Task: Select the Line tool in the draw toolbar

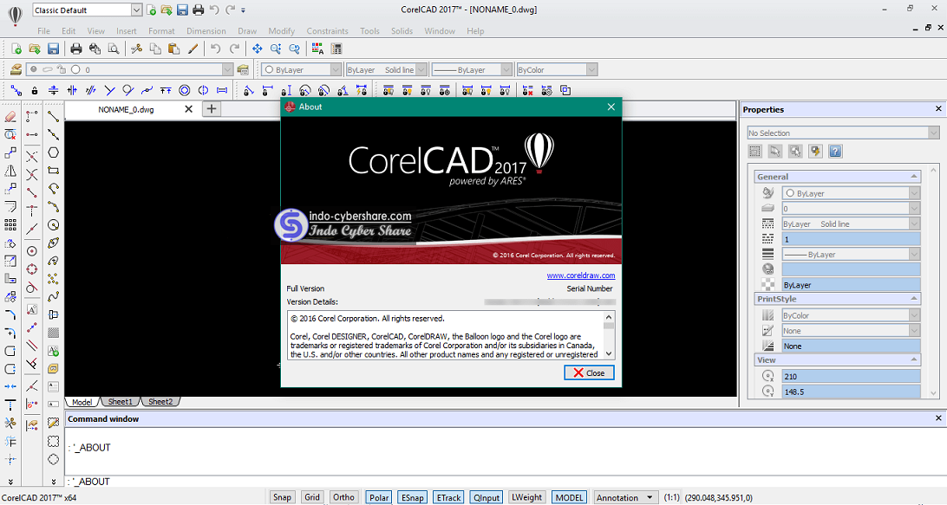Action: click(x=53, y=116)
